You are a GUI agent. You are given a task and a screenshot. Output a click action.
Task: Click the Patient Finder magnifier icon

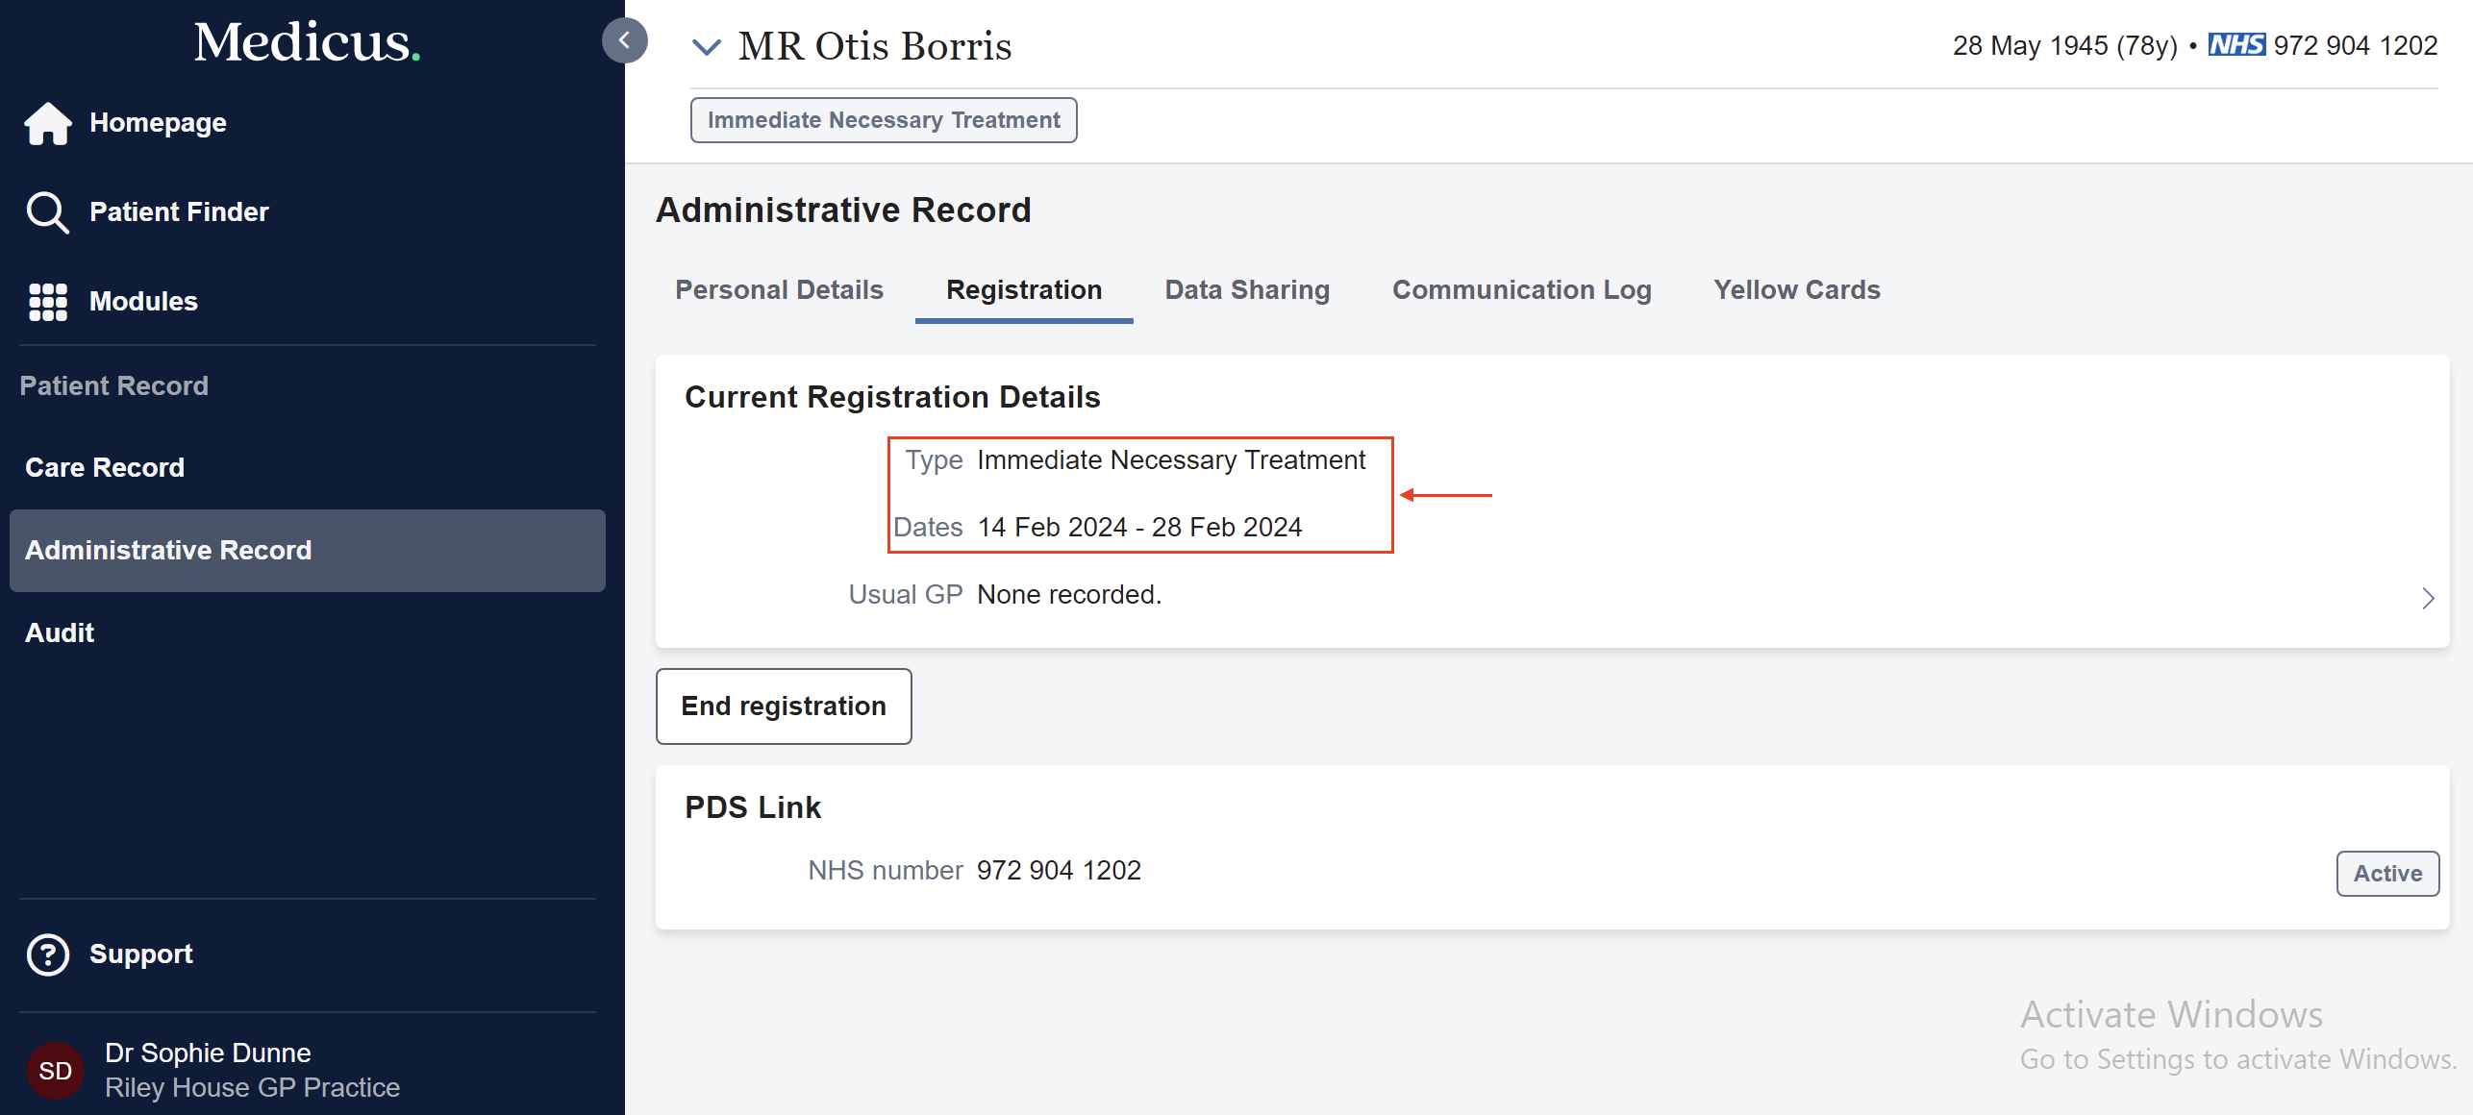[x=47, y=212]
